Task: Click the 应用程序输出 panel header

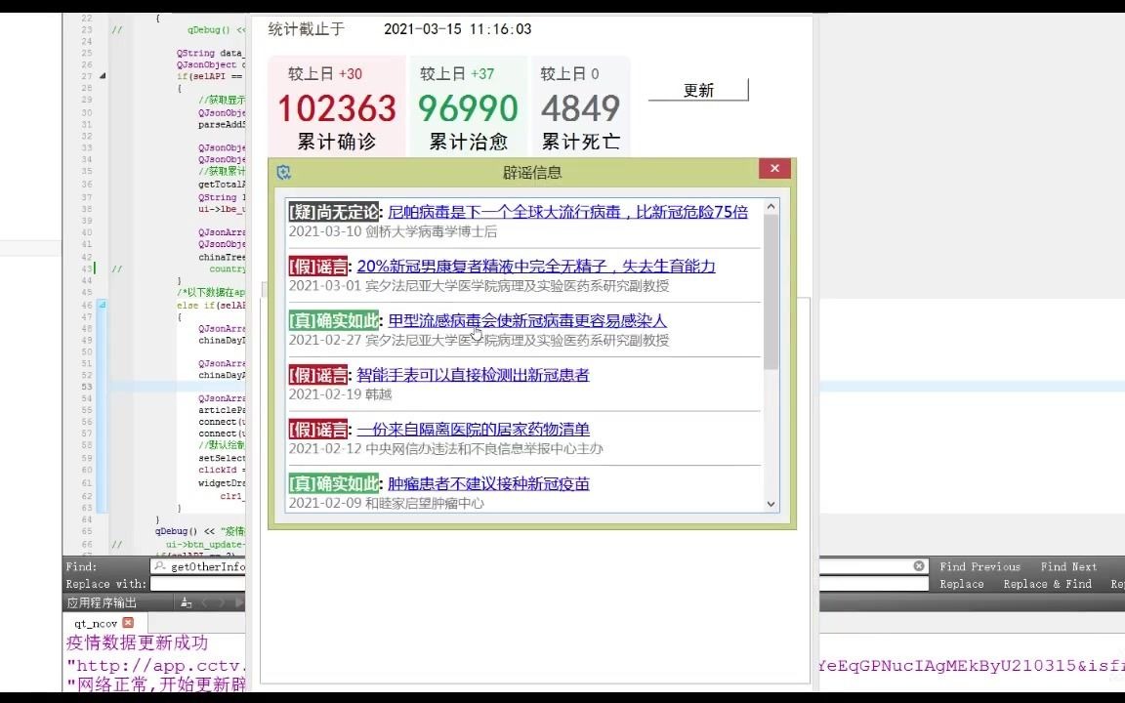Action: coord(100,602)
